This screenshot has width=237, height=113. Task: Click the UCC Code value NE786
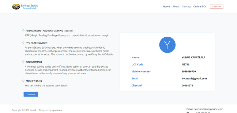(x=185, y=64)
